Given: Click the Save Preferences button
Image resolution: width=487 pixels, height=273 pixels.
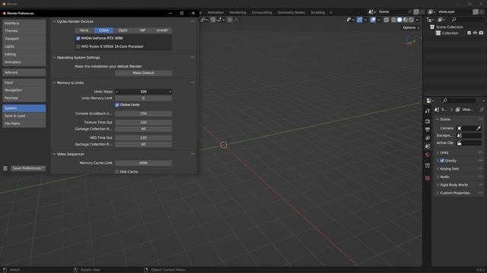Looking at the screenshot, I should click(28, 168).
